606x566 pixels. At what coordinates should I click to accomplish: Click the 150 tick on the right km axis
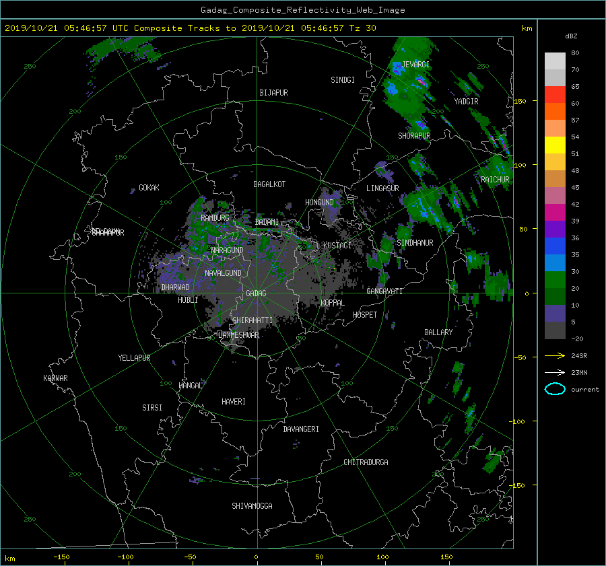point(520,101)
